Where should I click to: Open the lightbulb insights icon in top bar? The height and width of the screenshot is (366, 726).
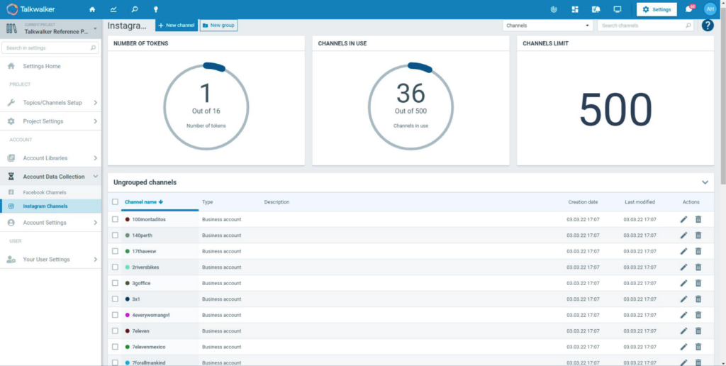point(155,9)
